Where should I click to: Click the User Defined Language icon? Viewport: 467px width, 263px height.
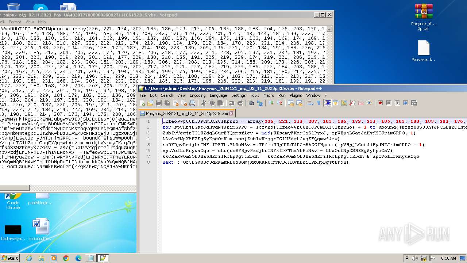tap(335, 103)
